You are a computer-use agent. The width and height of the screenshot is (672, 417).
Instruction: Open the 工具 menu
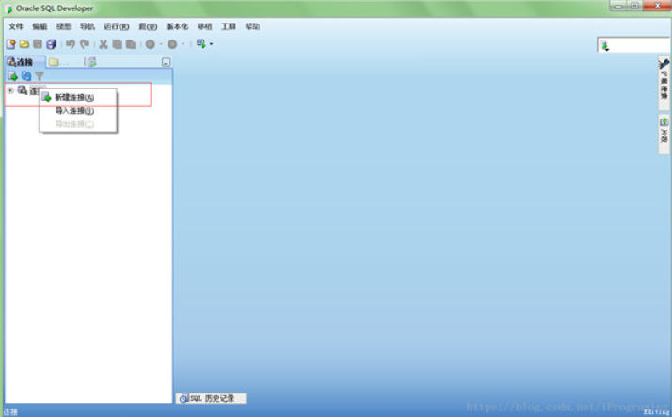(x=229, y=26)
